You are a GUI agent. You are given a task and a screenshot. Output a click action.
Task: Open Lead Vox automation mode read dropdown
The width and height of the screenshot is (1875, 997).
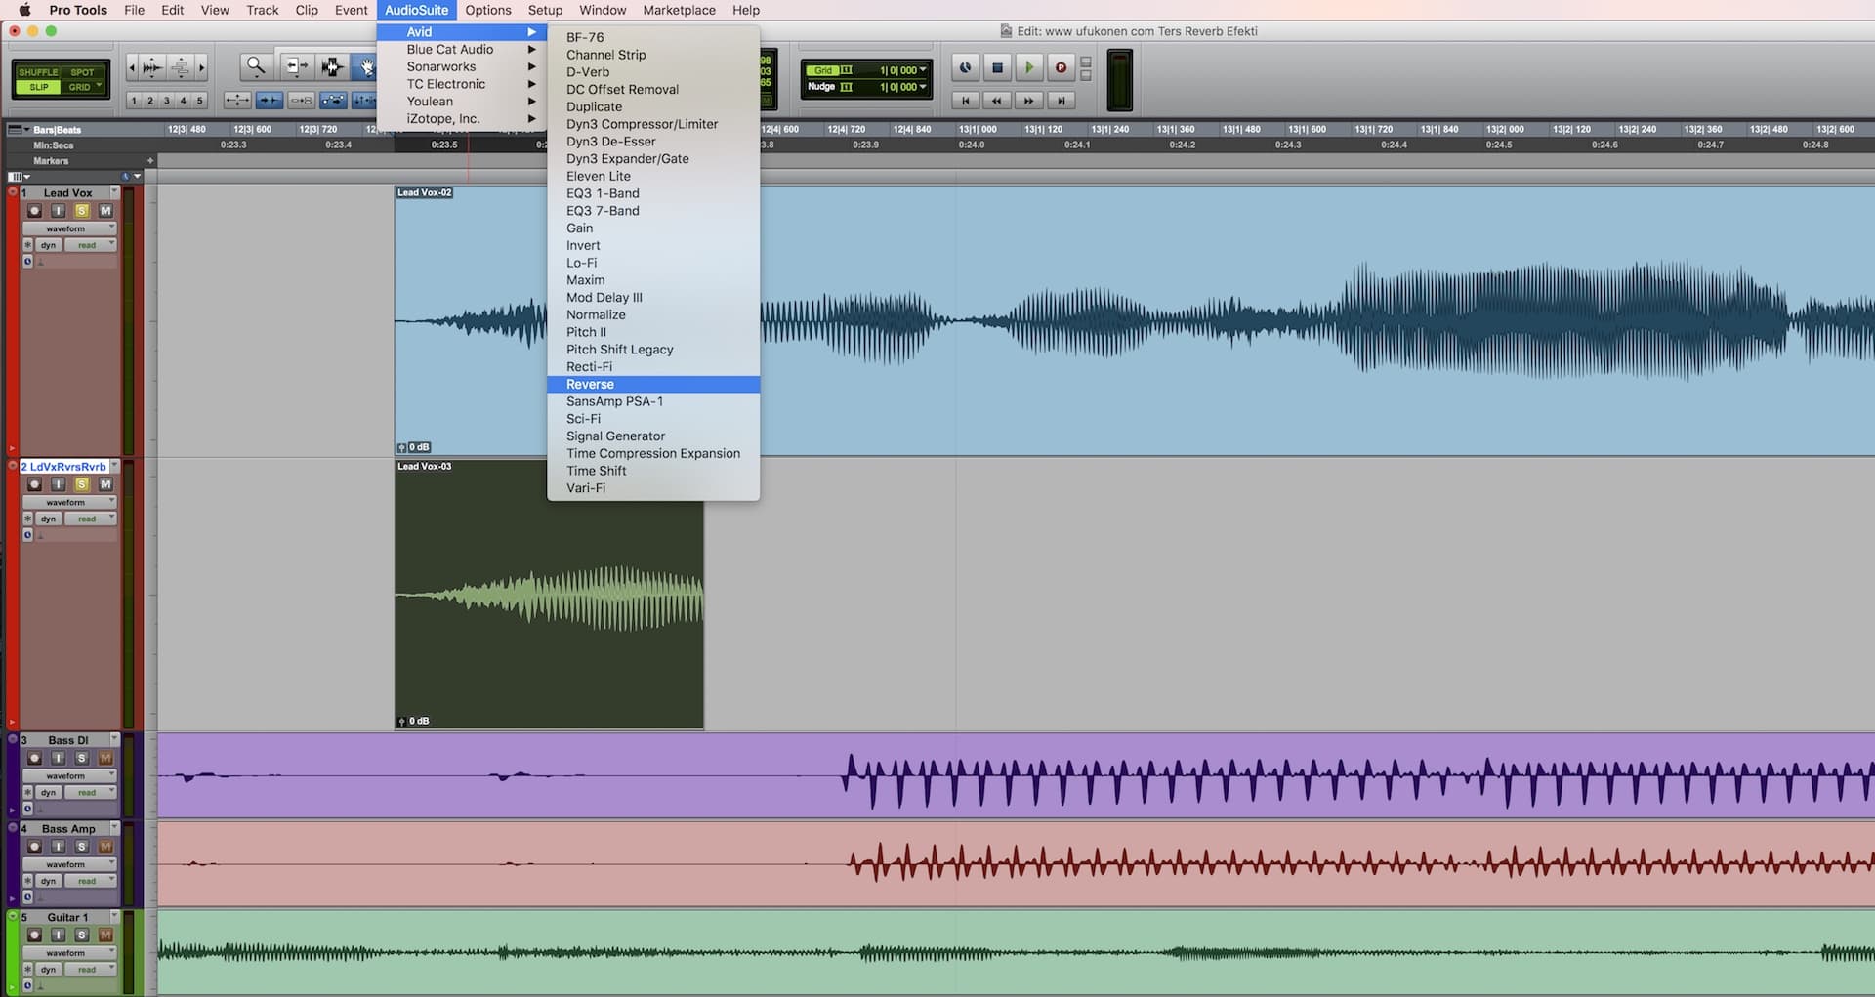point(90,245)
